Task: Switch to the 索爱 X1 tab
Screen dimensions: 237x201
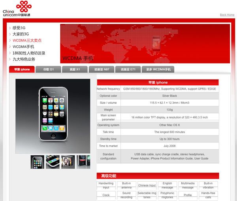Action: click(75, 70)
